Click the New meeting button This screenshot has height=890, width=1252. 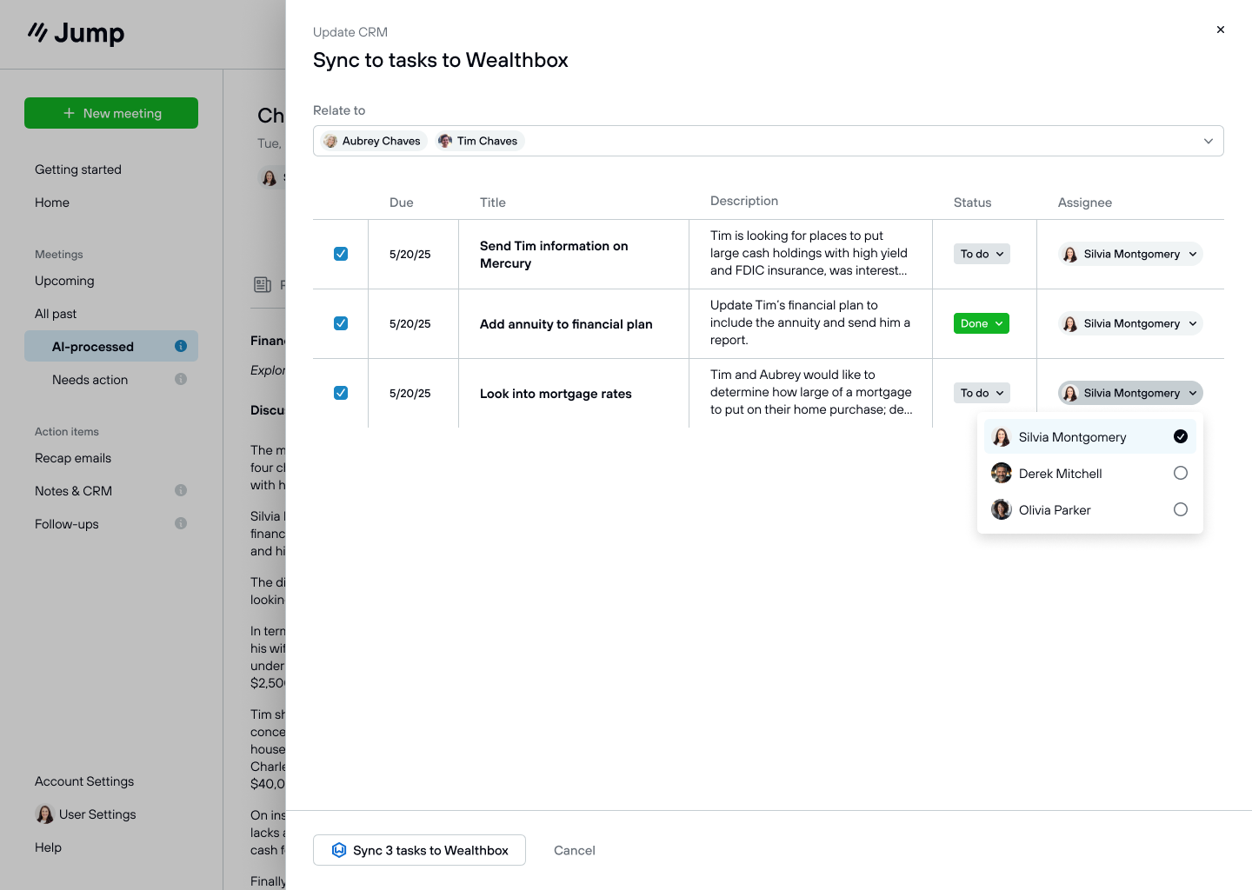coord(111,113)
